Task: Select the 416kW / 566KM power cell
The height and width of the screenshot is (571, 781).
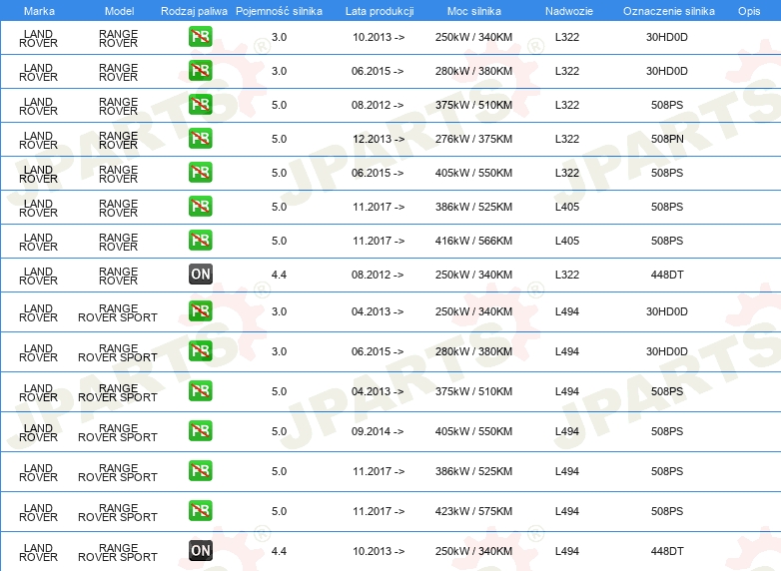Action: [473, 241]
